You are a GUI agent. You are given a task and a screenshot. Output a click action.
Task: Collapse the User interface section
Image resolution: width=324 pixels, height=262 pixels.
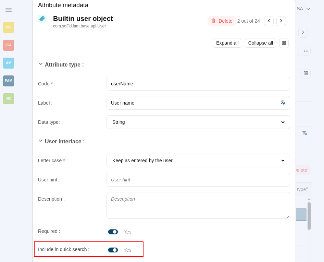pyautogui.click(x=41, y=141)
